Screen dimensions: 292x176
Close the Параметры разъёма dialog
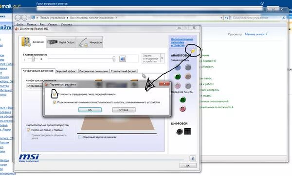pyautogui.click(x=164, y=84)
